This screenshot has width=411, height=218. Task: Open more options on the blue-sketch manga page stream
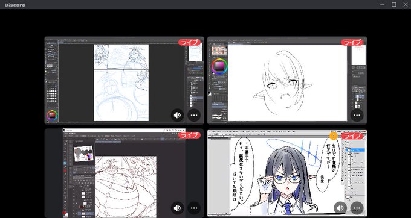(194, 115)
